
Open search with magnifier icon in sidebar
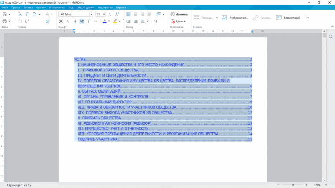coord(331,37)
